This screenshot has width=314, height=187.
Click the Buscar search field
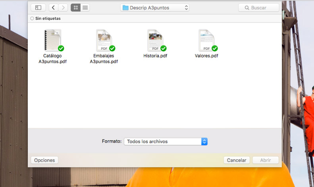click(259, 8)
